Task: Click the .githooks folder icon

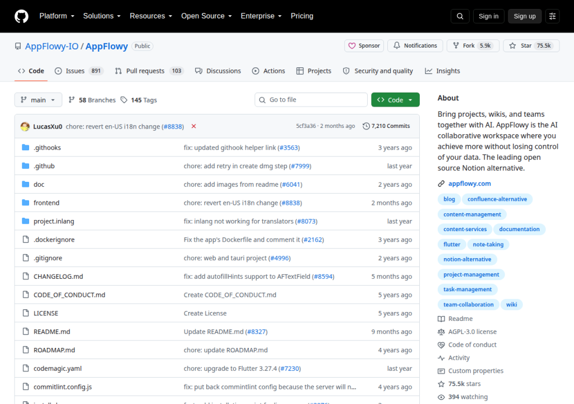Action: click(x=25, y=148)
